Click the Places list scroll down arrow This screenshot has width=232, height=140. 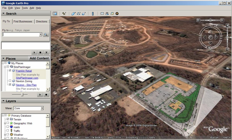pos(48,89)
